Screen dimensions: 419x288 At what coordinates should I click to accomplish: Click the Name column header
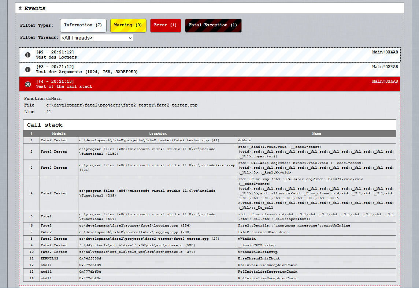point(316,134)
